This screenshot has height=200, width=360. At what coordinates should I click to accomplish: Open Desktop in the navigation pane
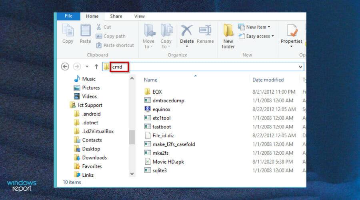[87, 149]
